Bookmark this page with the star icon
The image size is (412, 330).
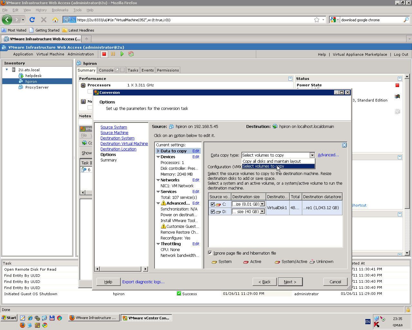click(x=317, y=20)
